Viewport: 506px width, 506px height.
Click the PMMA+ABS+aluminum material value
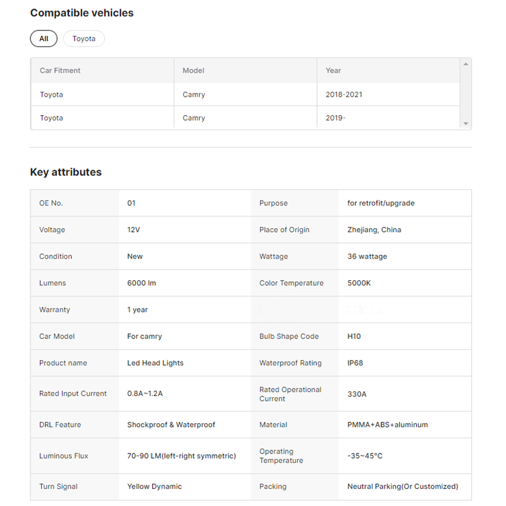(x=388, y=424)
